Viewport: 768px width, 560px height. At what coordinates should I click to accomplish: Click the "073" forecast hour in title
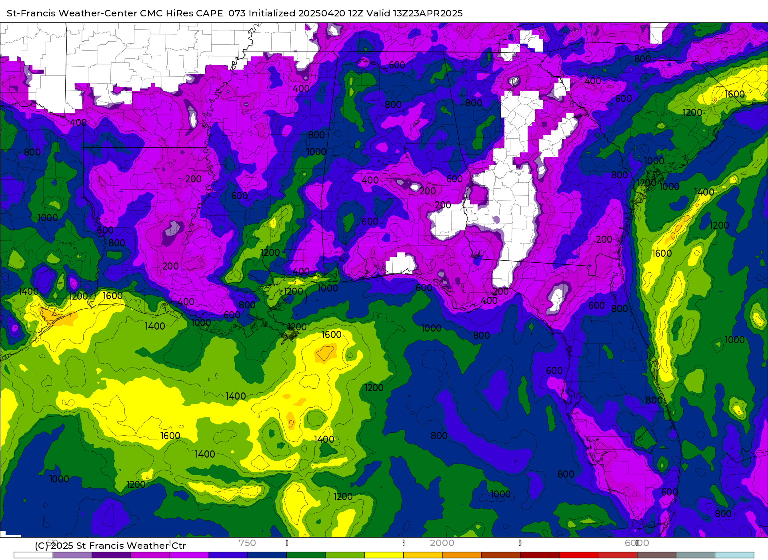(237, 13)
